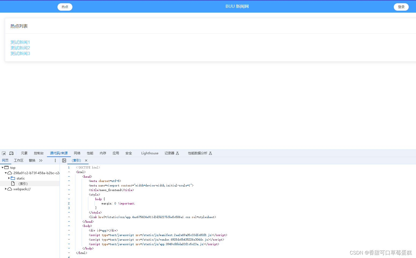Expand the webpack:// tree node
Image resolution: width=416 pixels, height=258 pixels.
[x=6, y=189]
